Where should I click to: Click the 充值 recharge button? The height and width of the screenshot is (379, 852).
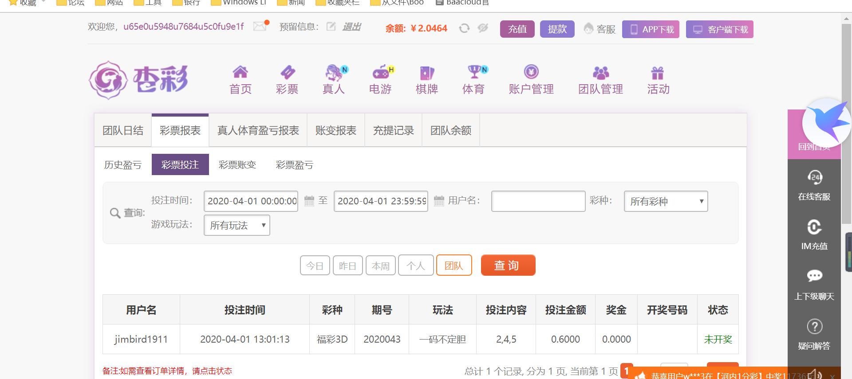pos(517,29)
